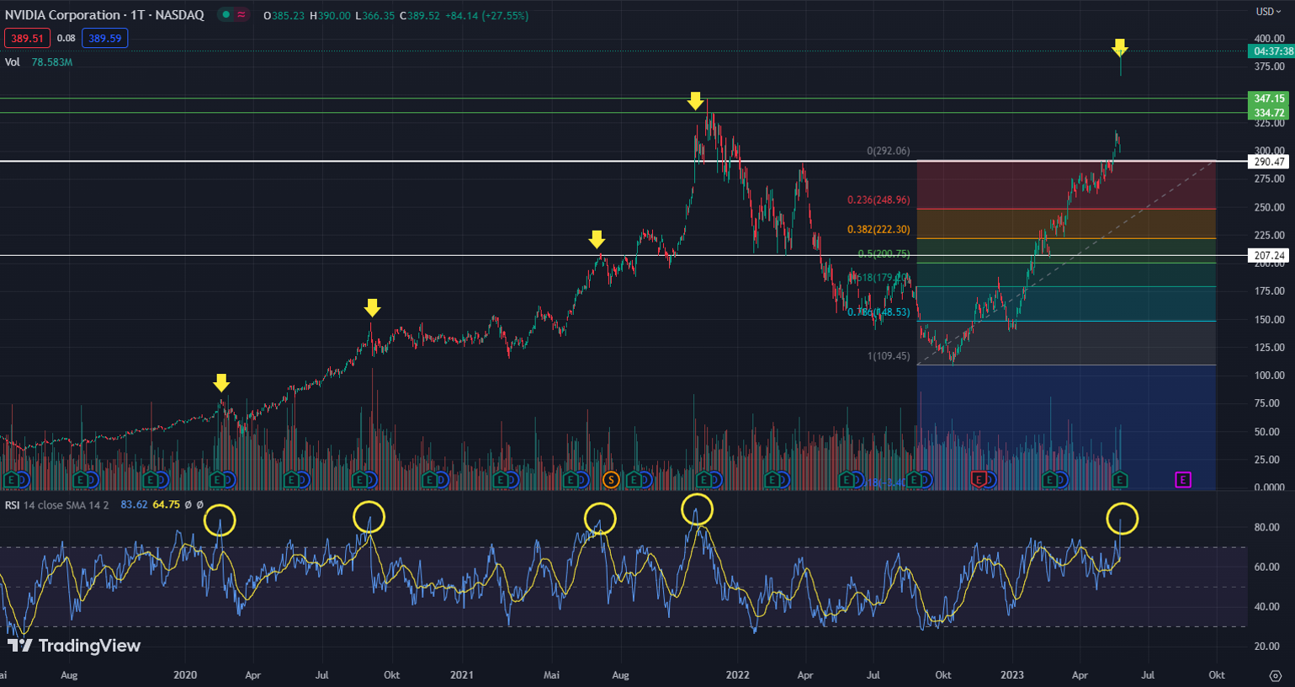Viewport: 1295px width, 687px height.
Task: Open chart settings gear at bottom right
Action: pos(1276,675)
